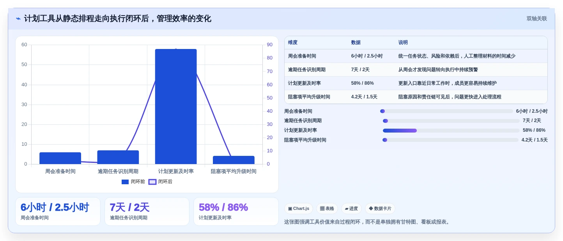Click the 计划更新及时率 progress bar
The height and width of the screenshot is (241, 563).
(x=451, y=131)
